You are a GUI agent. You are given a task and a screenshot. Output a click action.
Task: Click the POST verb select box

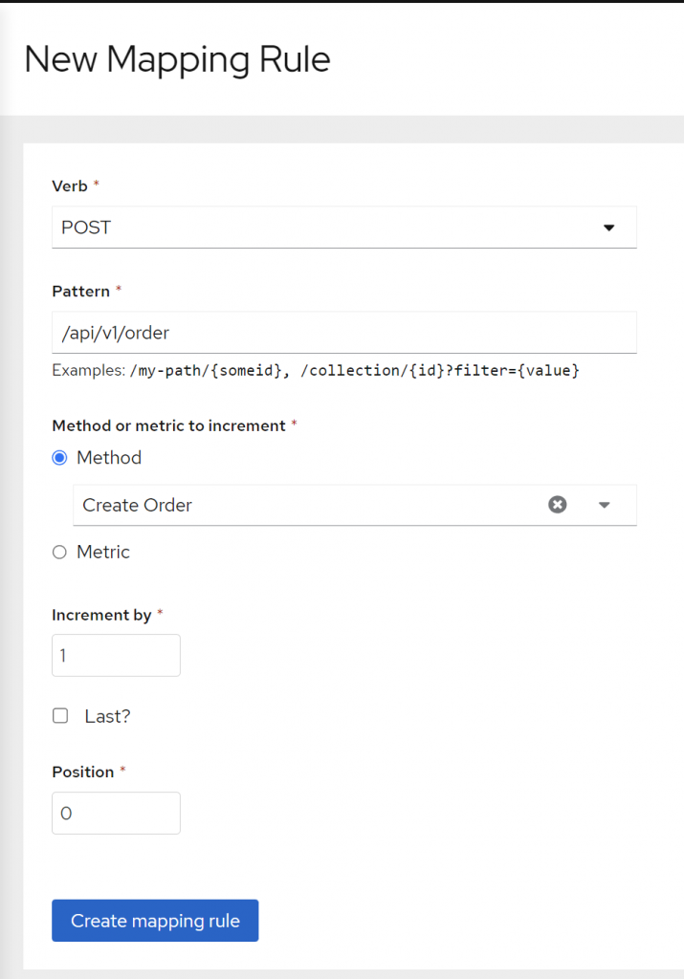pos(325,228)
